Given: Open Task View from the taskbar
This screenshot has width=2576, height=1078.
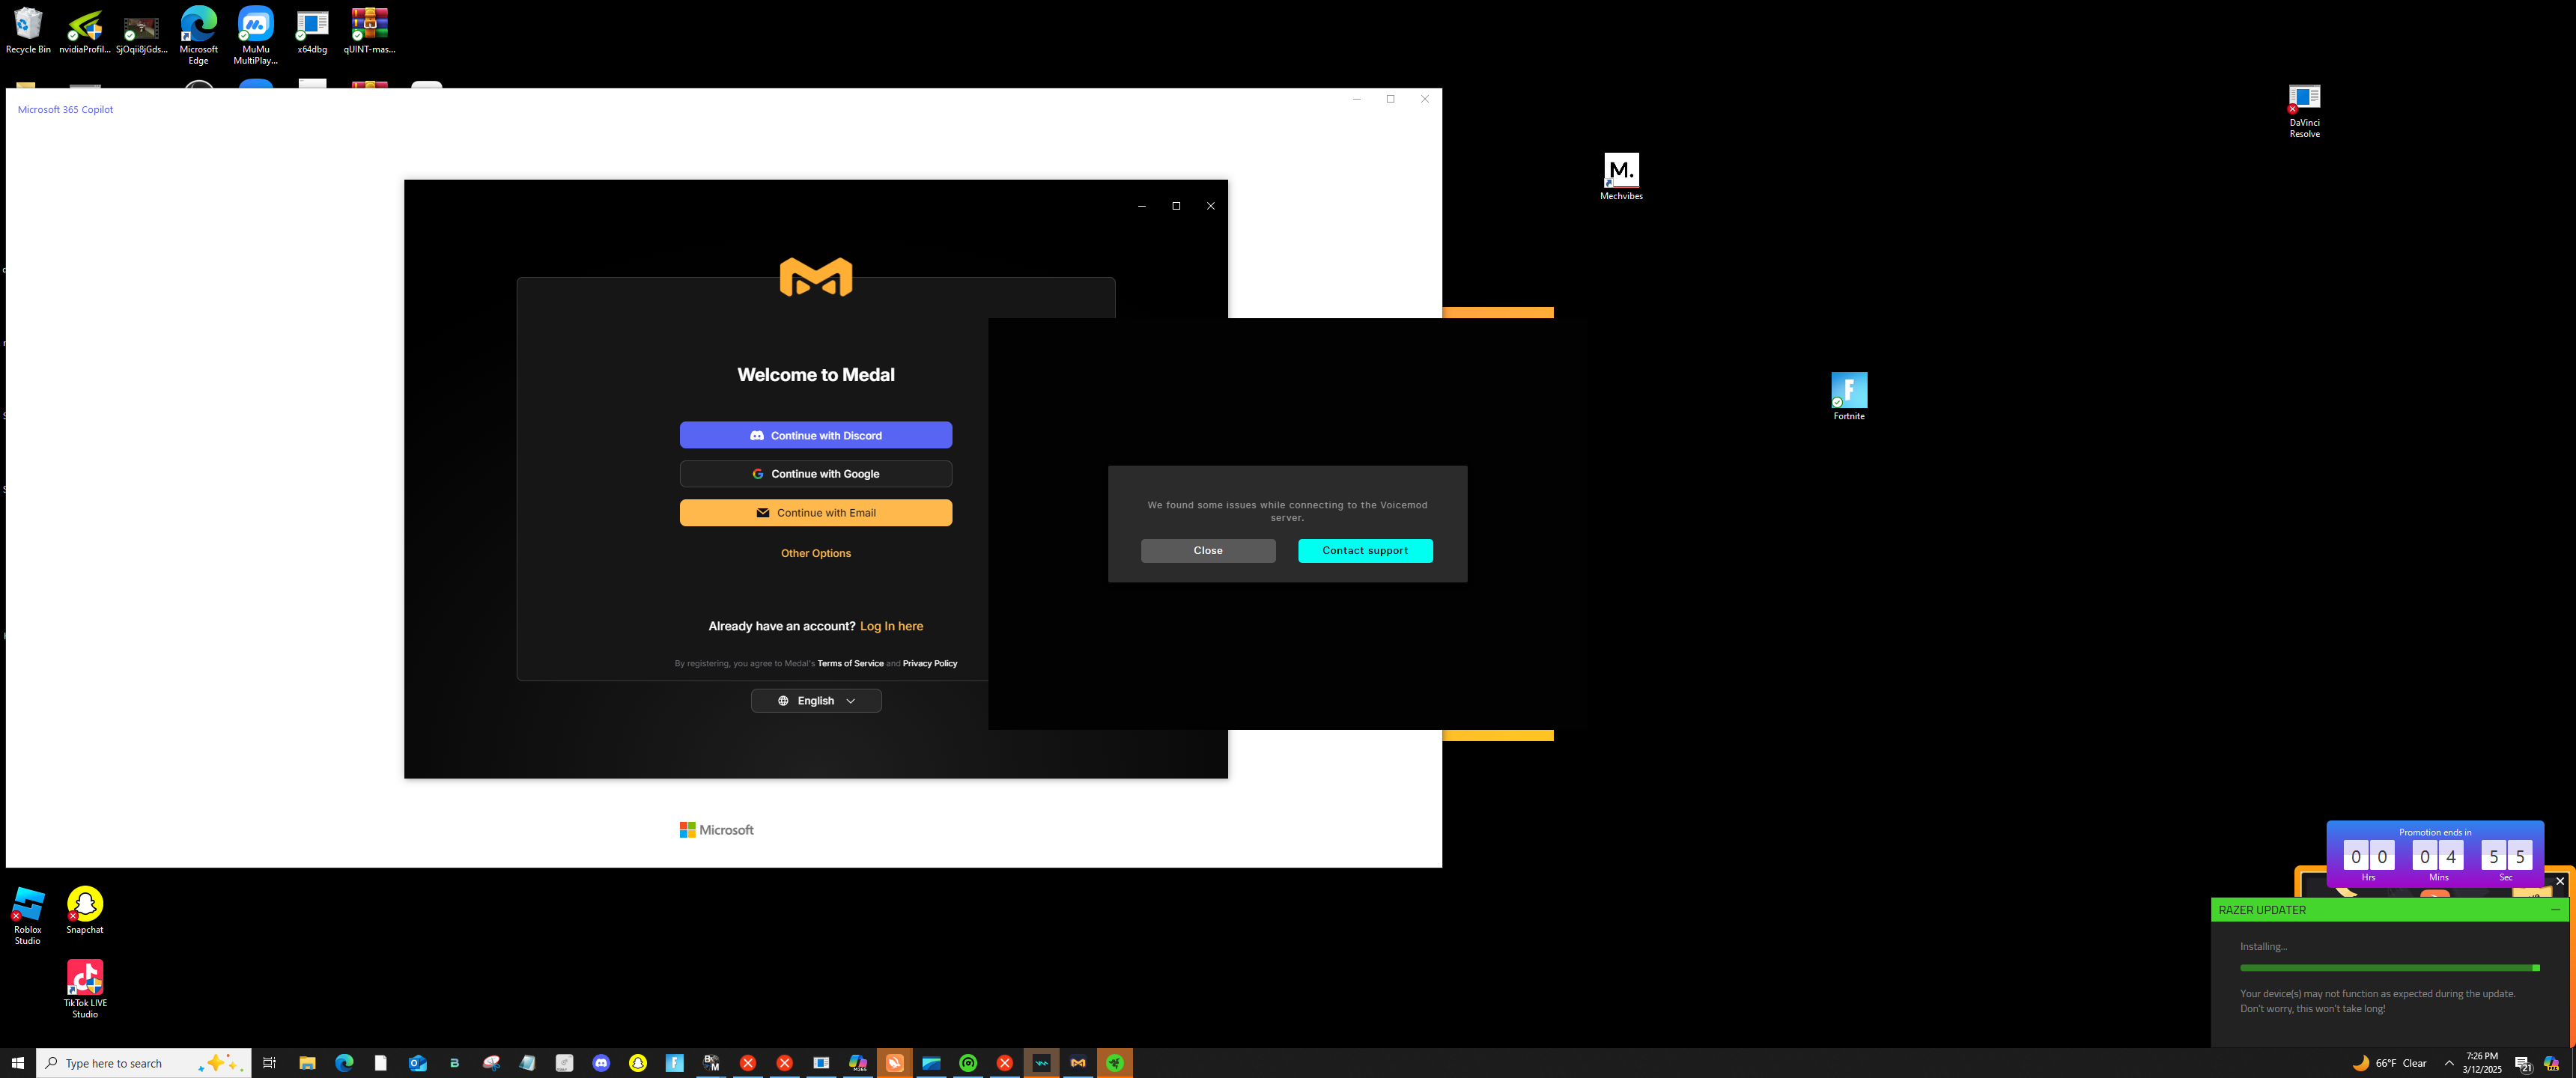Looking at the screenshot, I should (269, 1063).
